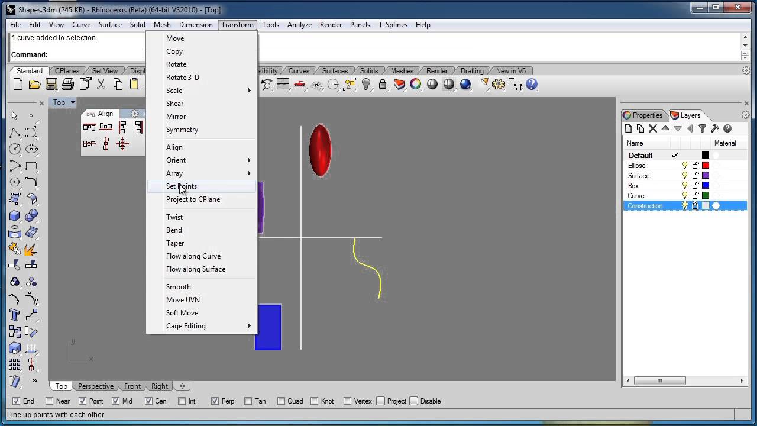Toggle the Perp osnap checkbox
Image resolution: width=757 pixels, height=426 pixels.
click(215, 401)
